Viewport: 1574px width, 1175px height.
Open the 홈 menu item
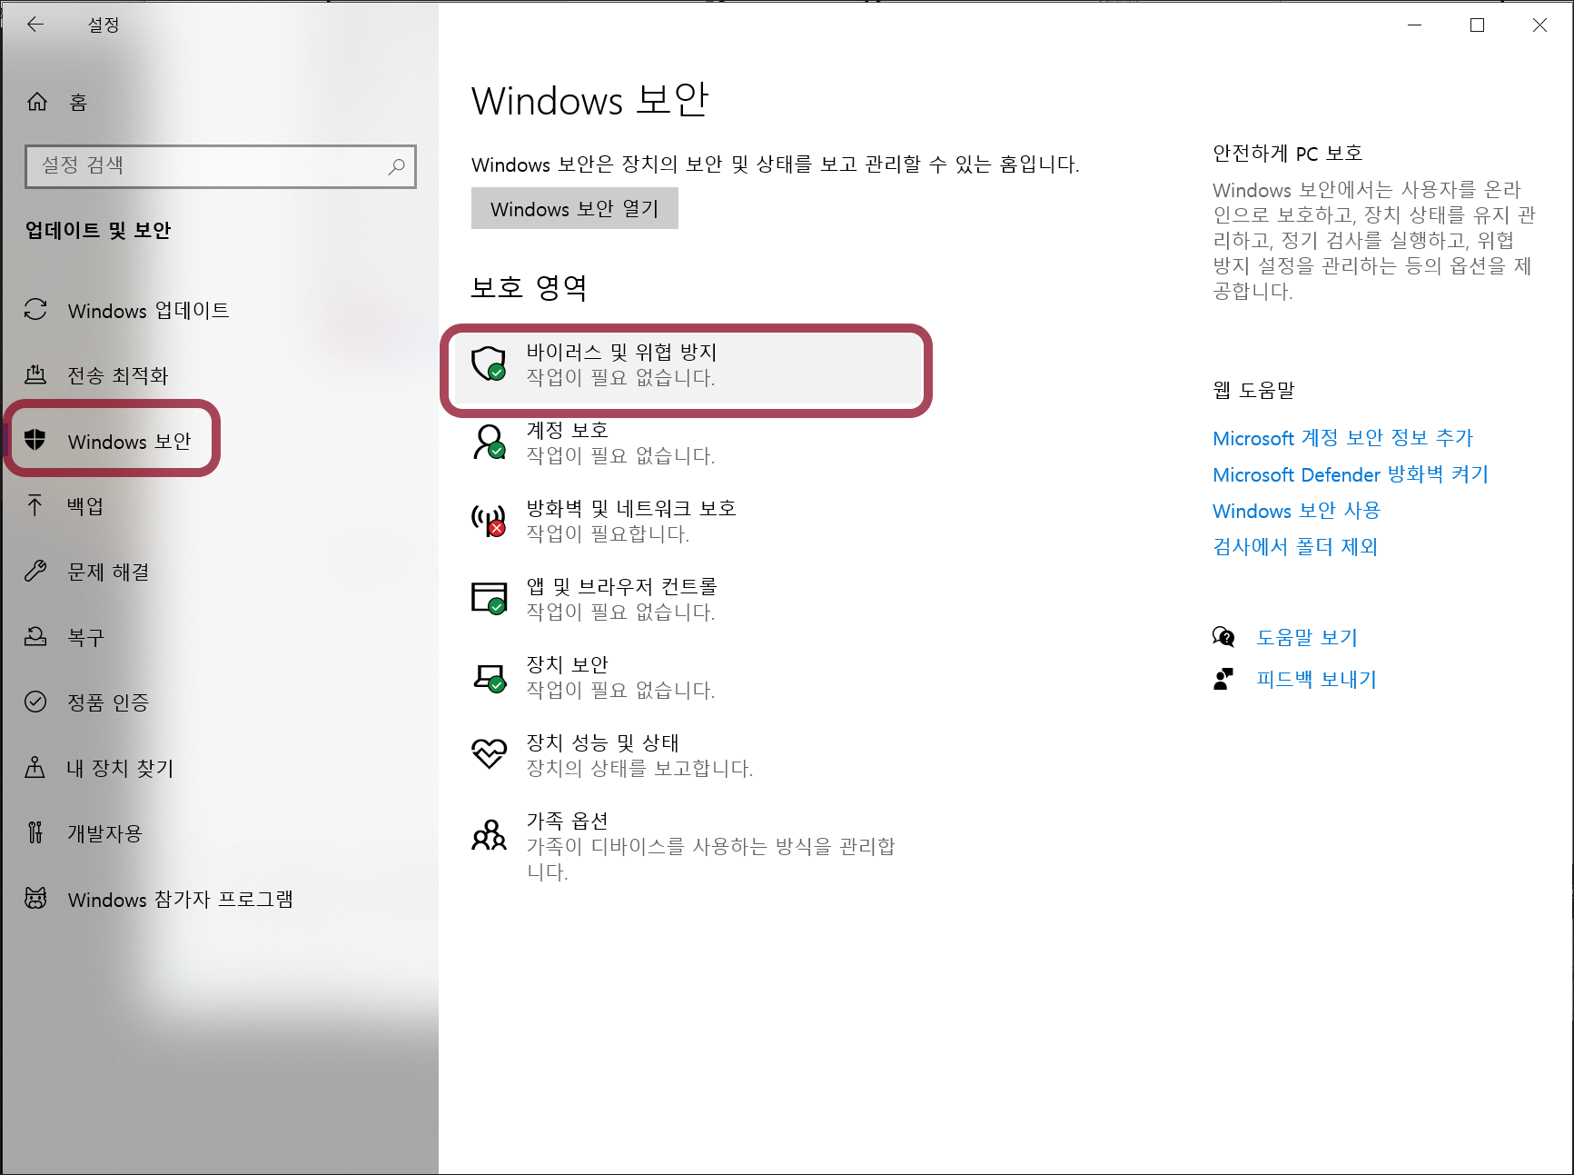click(x=219, y=102)
